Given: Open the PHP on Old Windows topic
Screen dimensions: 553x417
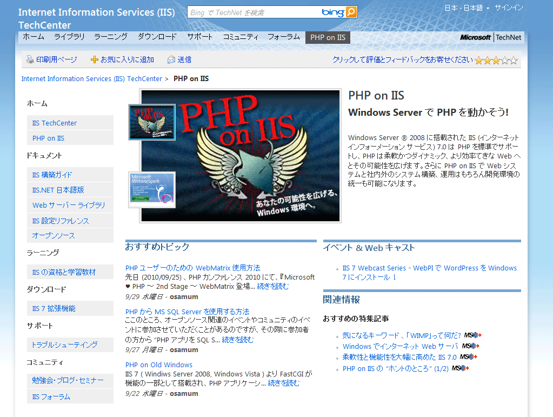Looking at the screenshot, I should (159, 365).
